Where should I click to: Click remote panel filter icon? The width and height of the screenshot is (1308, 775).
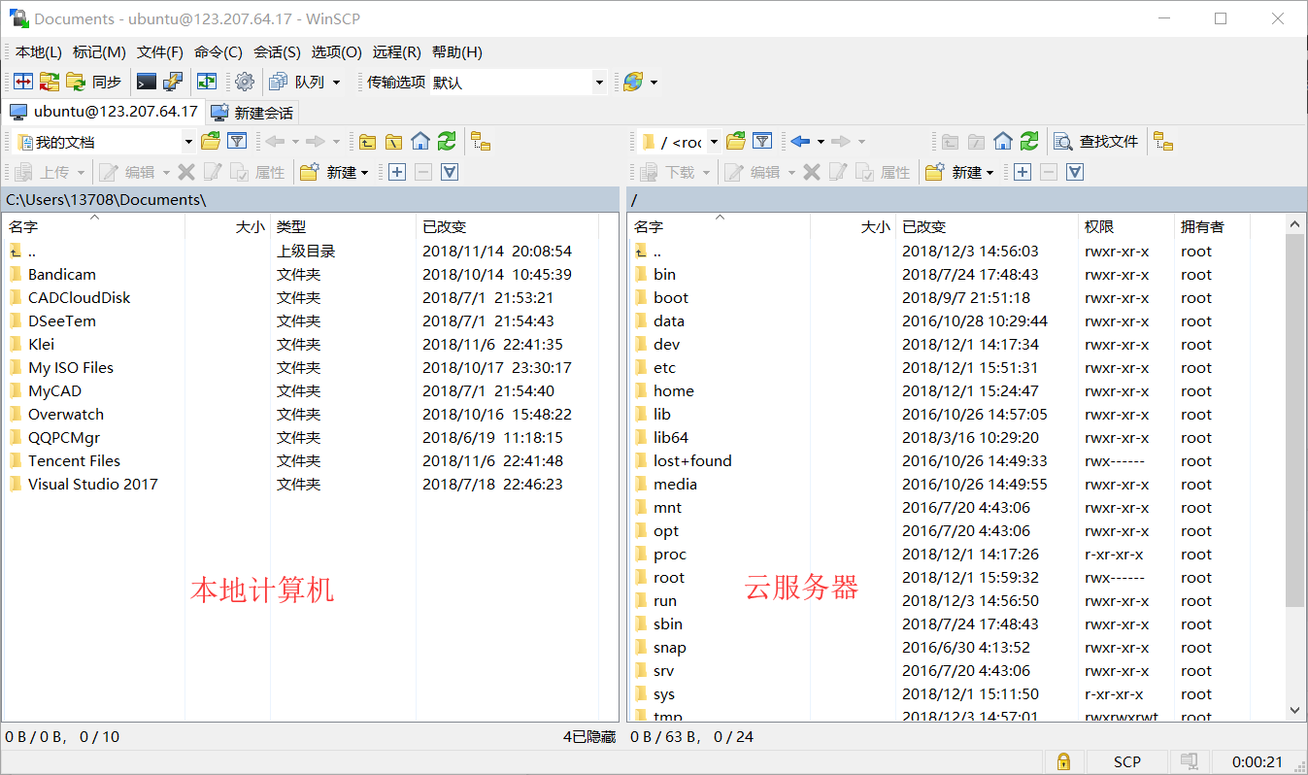tap(762, 142)
